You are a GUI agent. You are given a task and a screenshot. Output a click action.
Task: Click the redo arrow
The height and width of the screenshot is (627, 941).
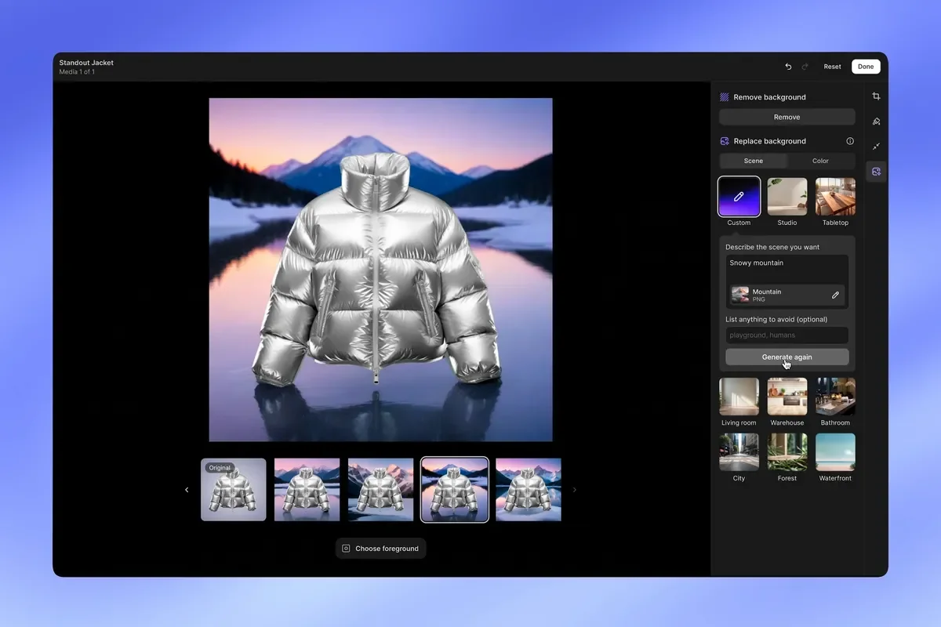tap(805, 67)
